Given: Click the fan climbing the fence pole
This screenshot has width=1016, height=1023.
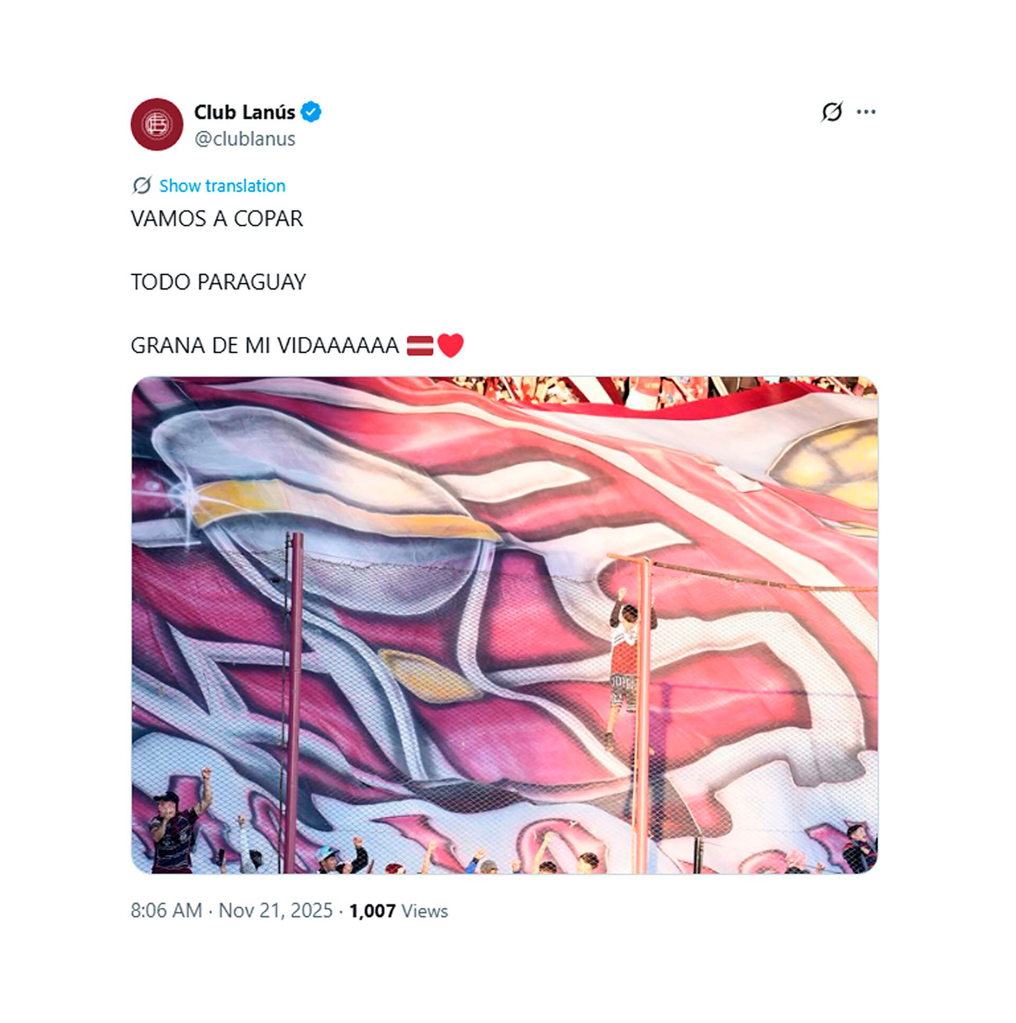Looking at the screenshot, I should point(625,667).
